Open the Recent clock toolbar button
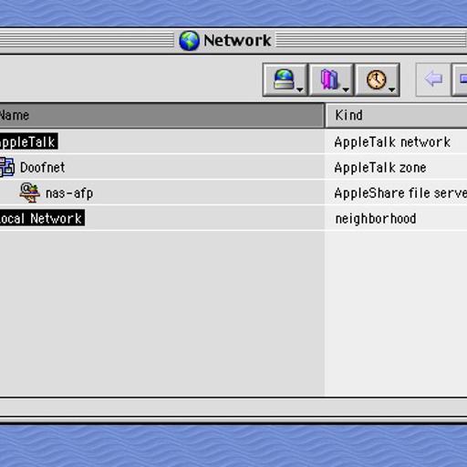Viewport: 467px width, 467px height. point(378,79)
